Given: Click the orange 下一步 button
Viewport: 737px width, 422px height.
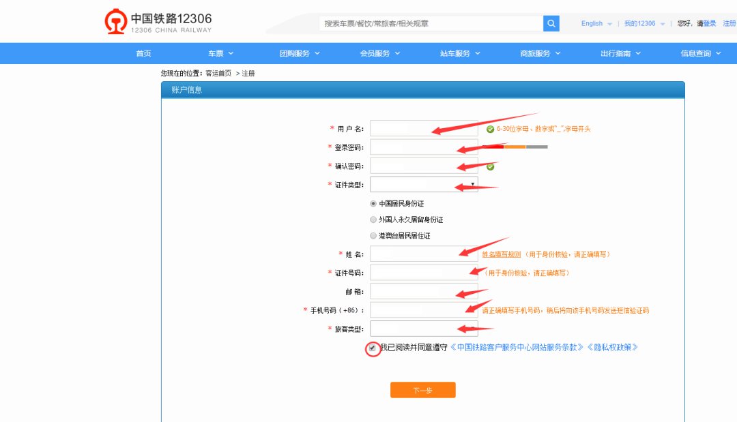Looking at the screenshot, I should pos(422,390).
